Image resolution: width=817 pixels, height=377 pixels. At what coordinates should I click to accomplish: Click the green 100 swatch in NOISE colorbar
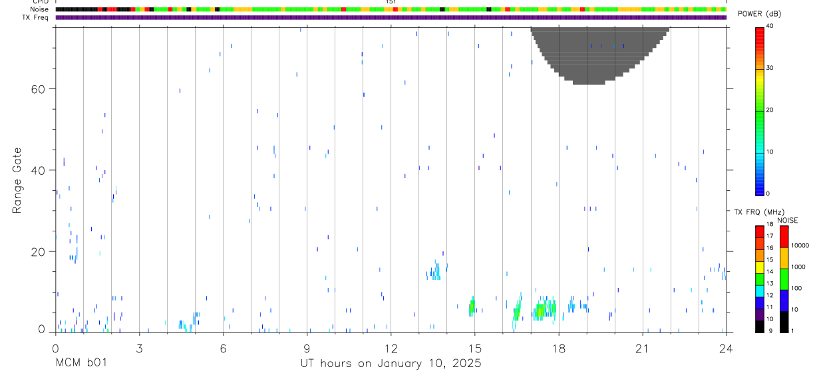click(x=784, y=279)
